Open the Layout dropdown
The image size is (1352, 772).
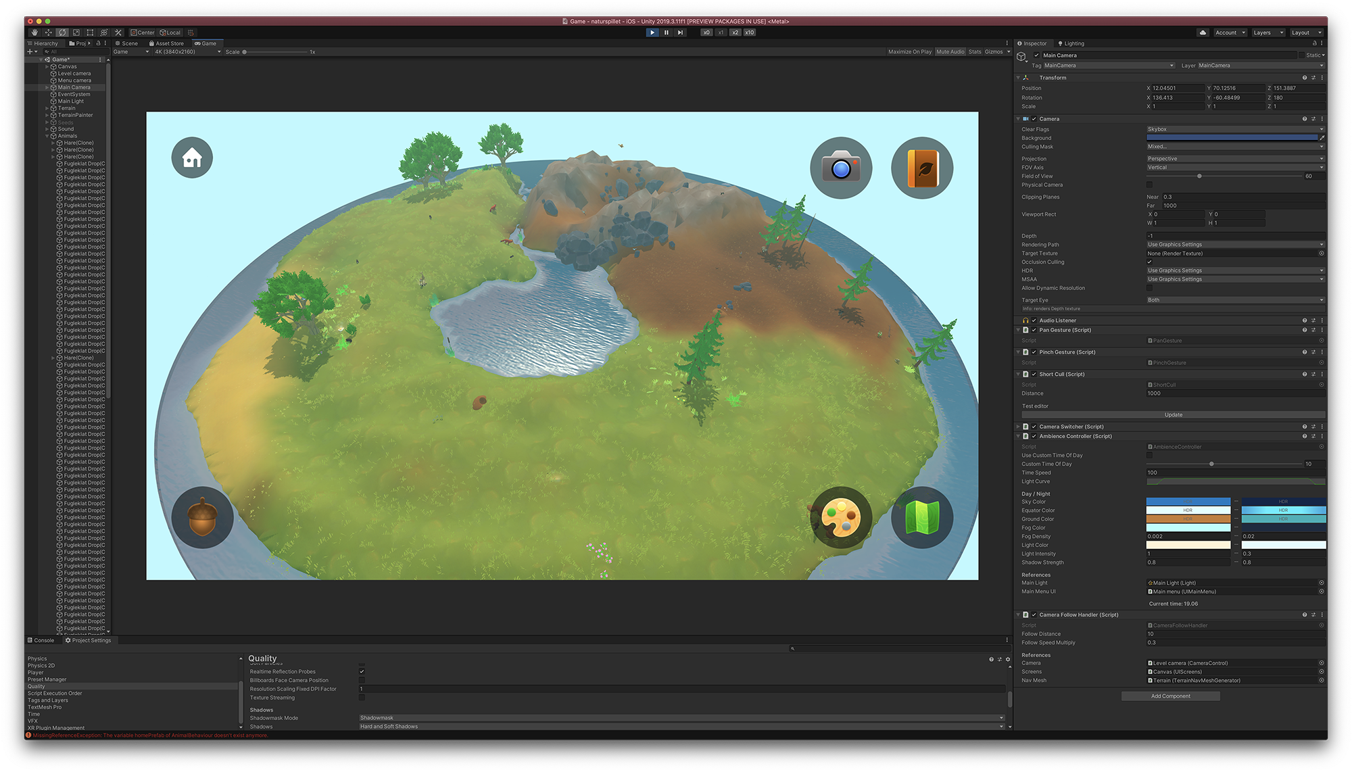click(x=1306, y=32)
